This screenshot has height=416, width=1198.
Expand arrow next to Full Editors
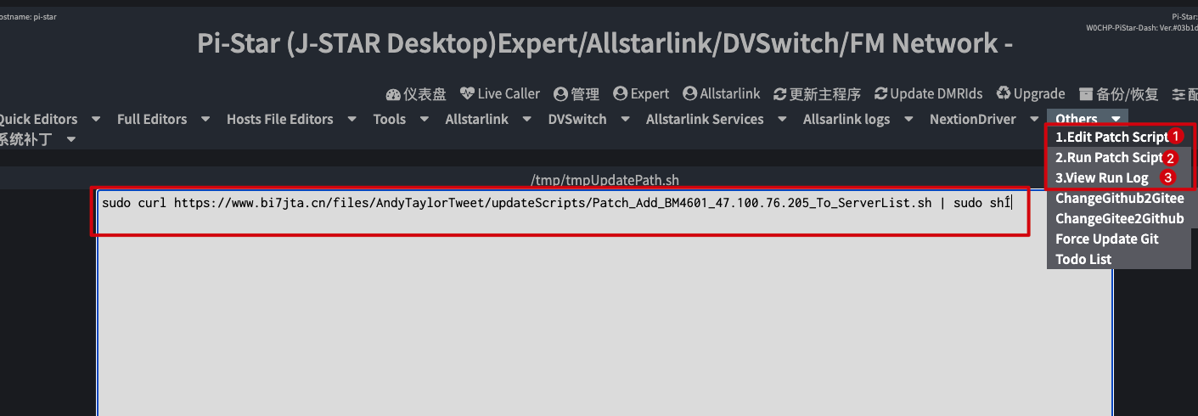[205, 119]
